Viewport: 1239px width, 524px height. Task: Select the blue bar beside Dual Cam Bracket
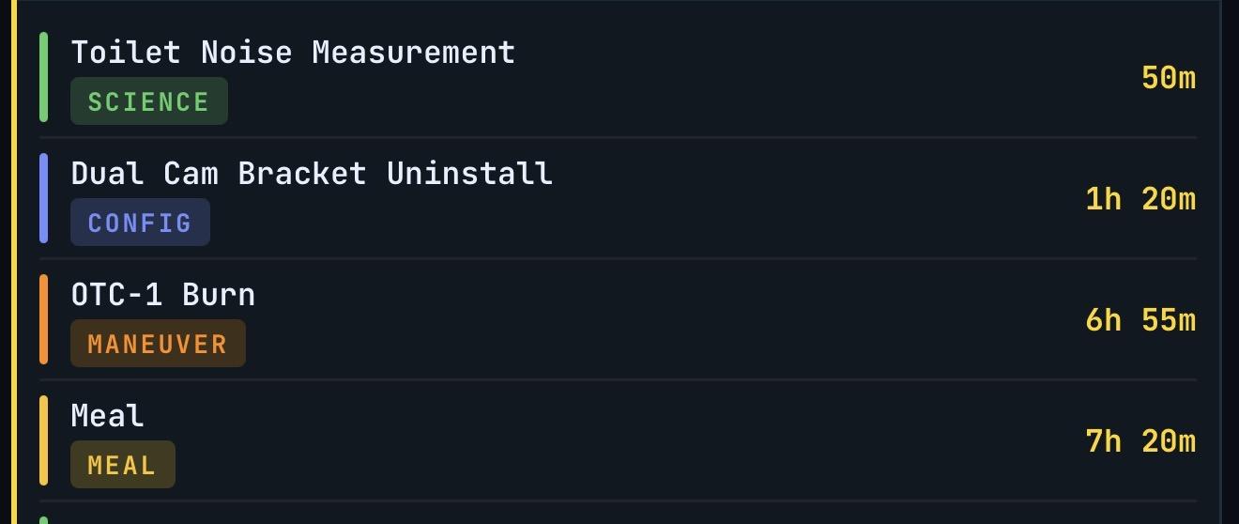43,198
